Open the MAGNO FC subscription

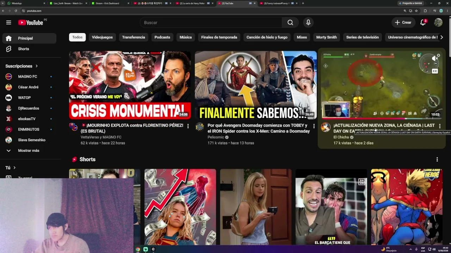click(29, 77)
